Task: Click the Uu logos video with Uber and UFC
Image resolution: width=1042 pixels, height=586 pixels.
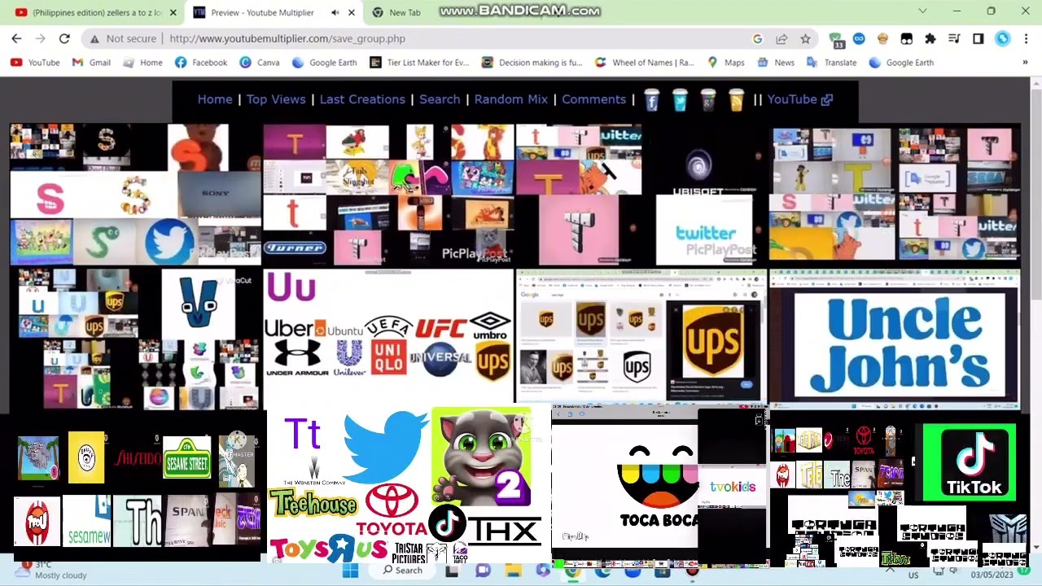Action: [x=388, y=338]
